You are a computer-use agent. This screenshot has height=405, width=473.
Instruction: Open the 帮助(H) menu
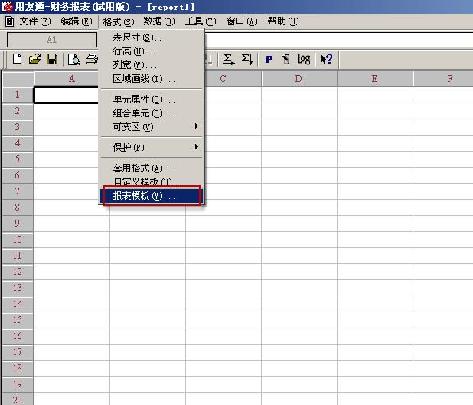[x=283, y=21]
